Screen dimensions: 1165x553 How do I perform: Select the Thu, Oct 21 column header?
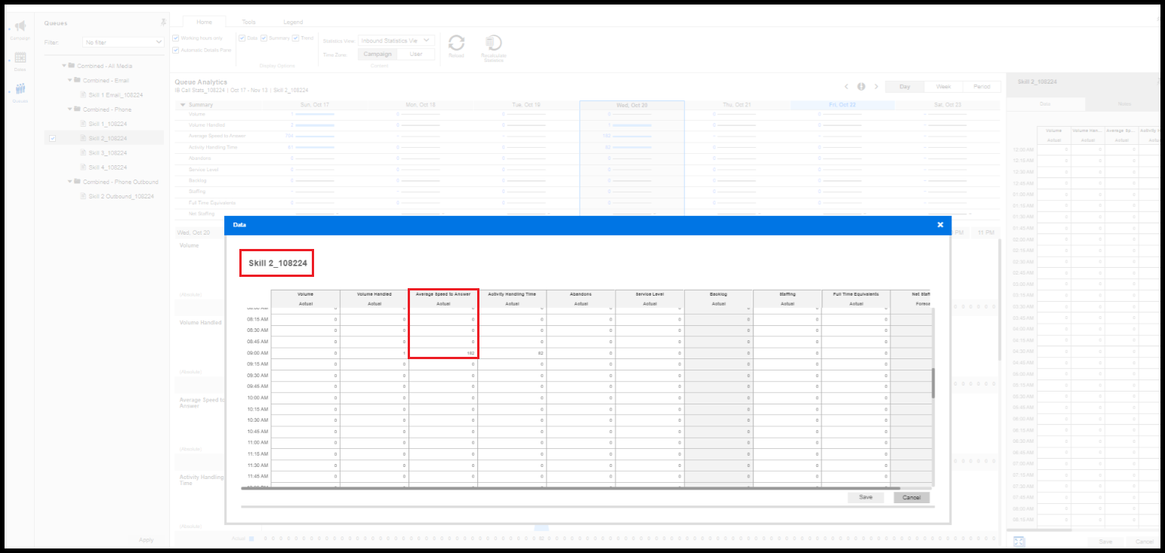coord(736,105)
